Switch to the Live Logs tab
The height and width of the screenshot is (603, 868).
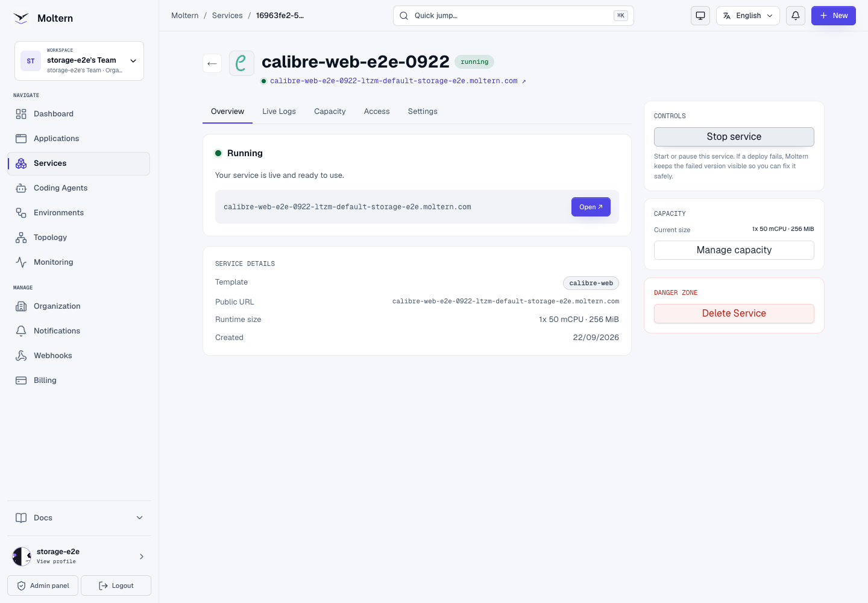coord(279,112)
